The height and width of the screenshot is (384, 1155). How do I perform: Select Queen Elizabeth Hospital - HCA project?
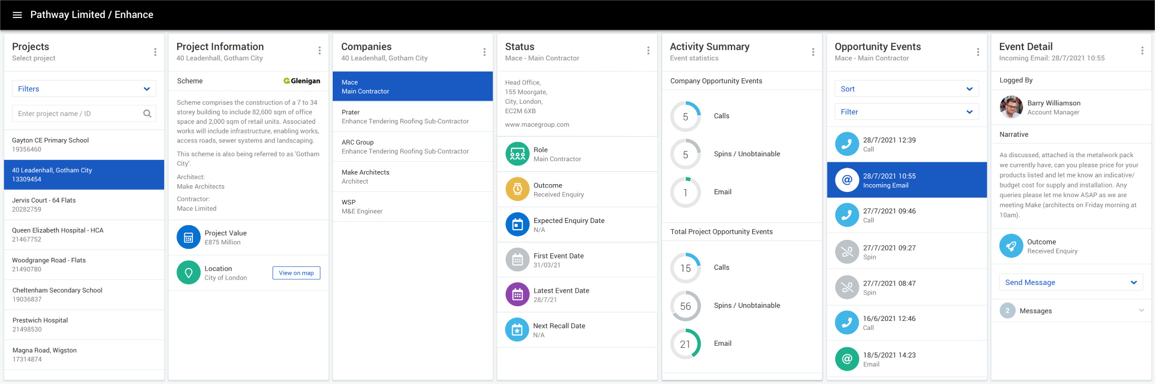coord(84,235)
